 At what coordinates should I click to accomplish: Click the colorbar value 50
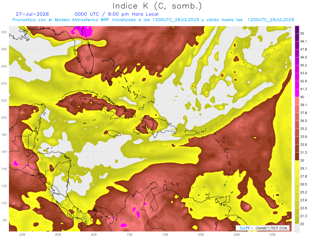pyautogui.click(x=302, y=33)
